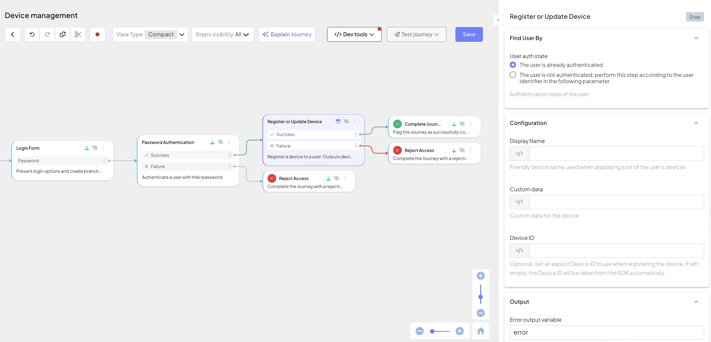Screen dimensions: 711x342
Task: Click the Step badge label
Action: click(694, 17)
